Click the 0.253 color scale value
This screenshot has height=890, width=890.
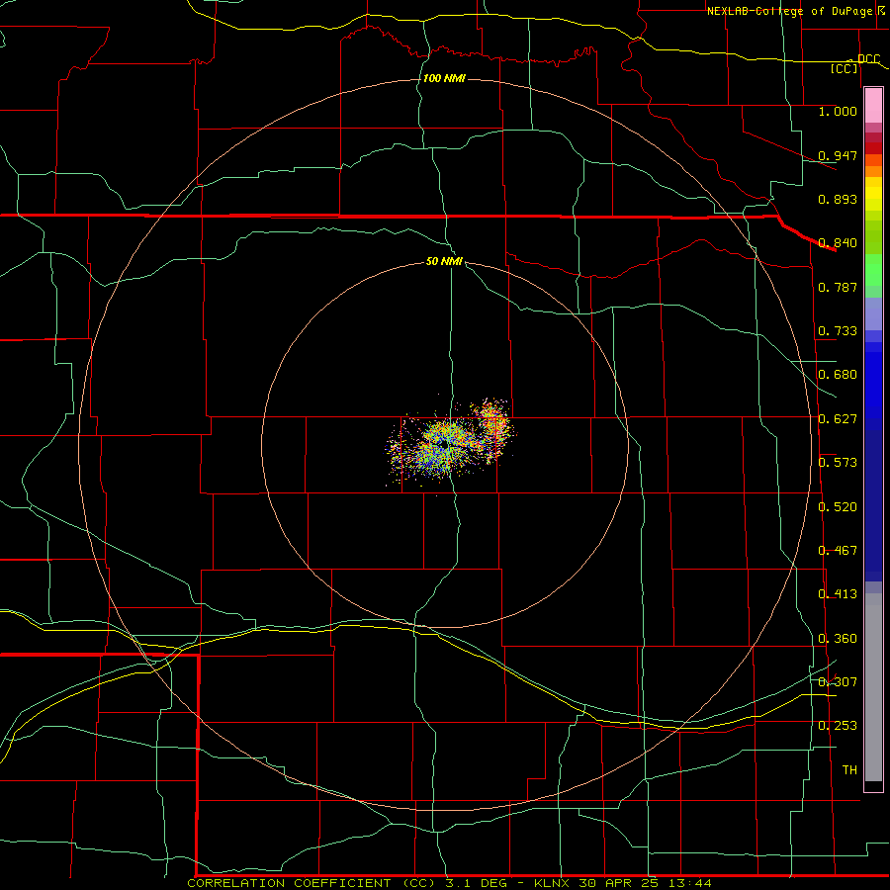[x=838, y=726]
